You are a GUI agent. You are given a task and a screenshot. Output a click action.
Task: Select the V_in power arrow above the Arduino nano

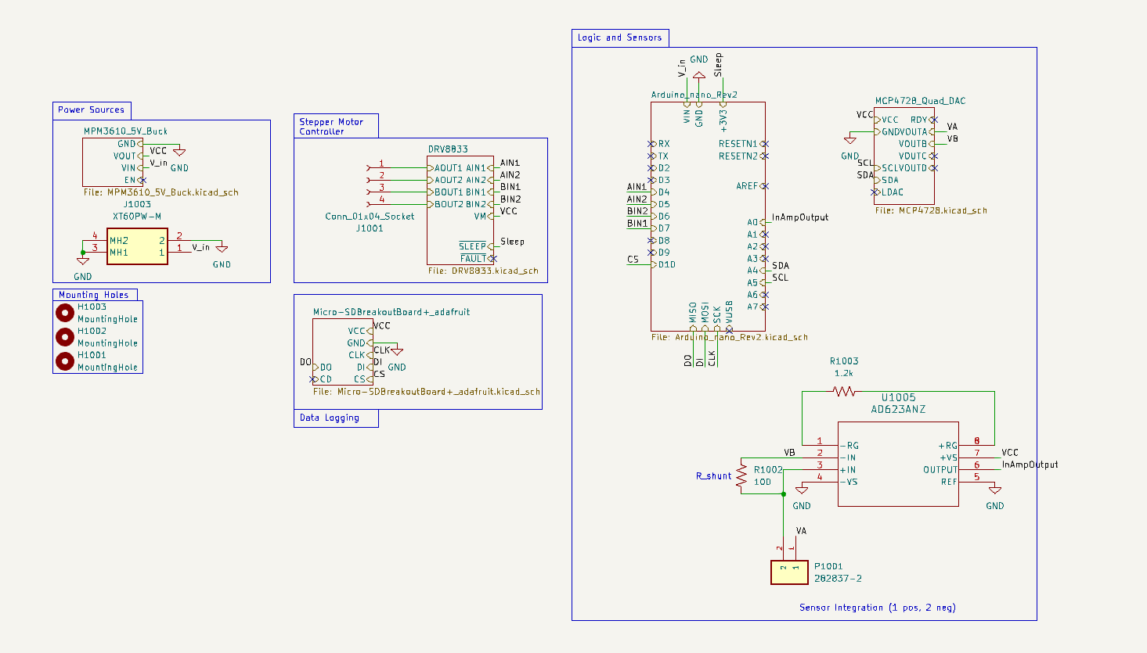[x=684, y=68]
